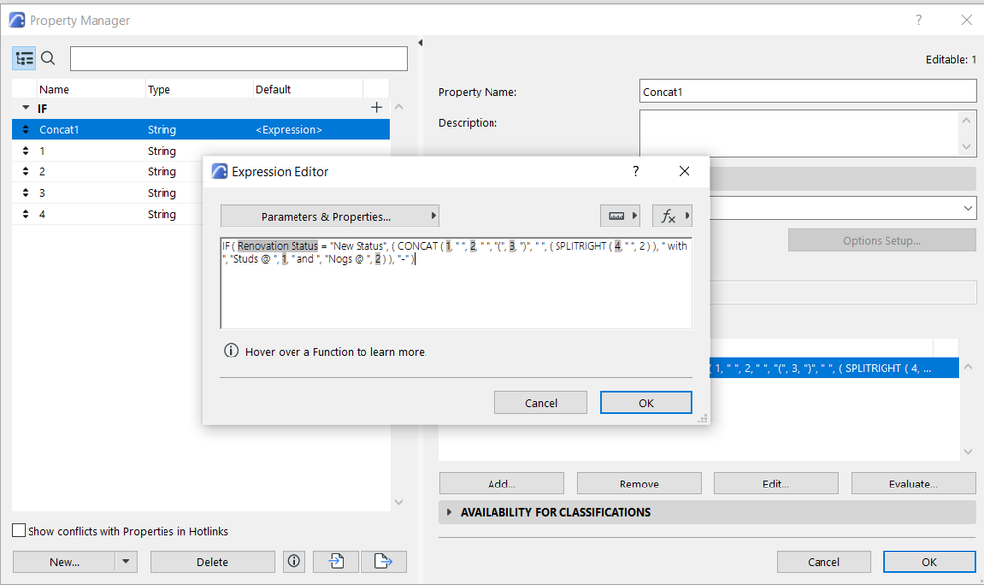Select the property named 4

[106, 214]
